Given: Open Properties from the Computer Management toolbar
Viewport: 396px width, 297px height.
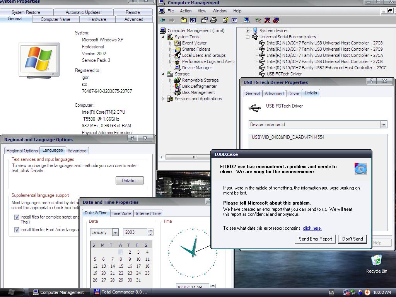Looking at the screenshot, I should [204, 20].
